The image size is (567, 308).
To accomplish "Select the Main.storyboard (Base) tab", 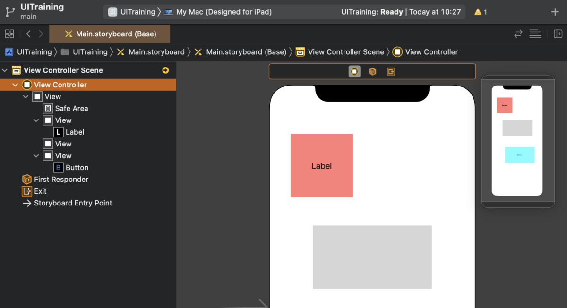I will click(110, 34).
